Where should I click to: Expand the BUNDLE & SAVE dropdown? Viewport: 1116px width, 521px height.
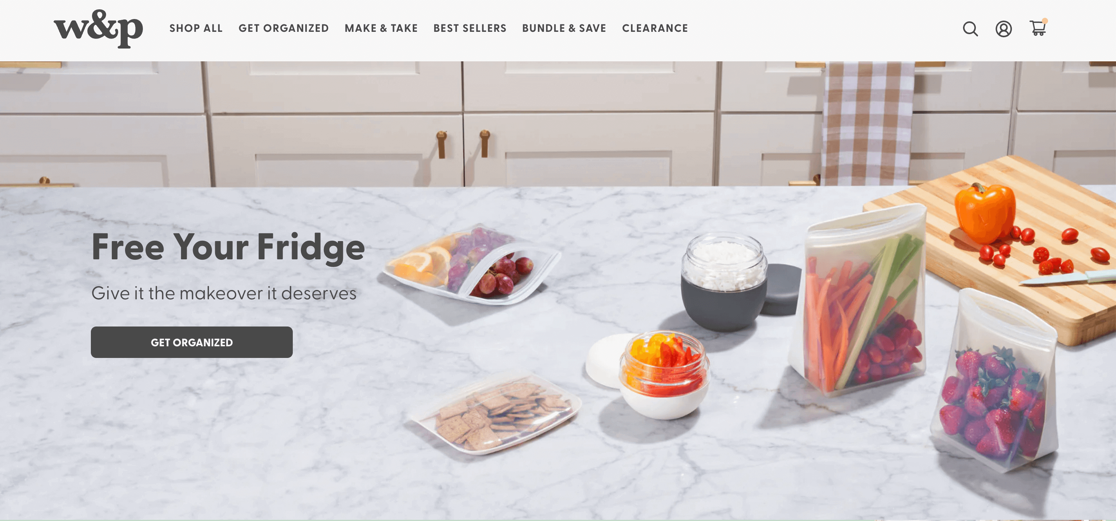coord(564,28)
